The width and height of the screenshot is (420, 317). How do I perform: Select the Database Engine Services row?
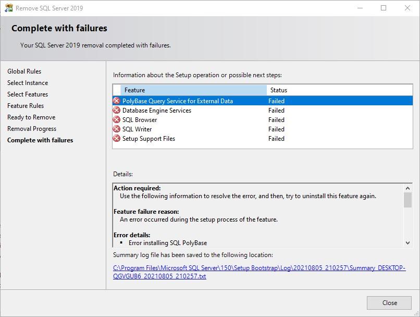click(157, 111)
